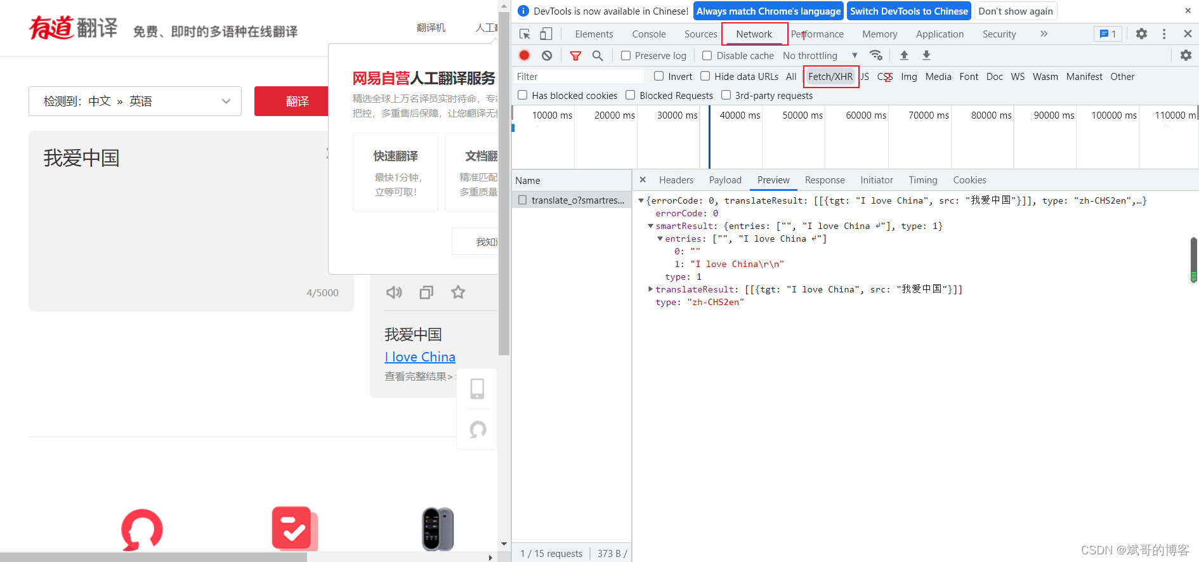Open the Cookies tab
This screenshot has width=1199, height=562.
(x=969, y=180)
